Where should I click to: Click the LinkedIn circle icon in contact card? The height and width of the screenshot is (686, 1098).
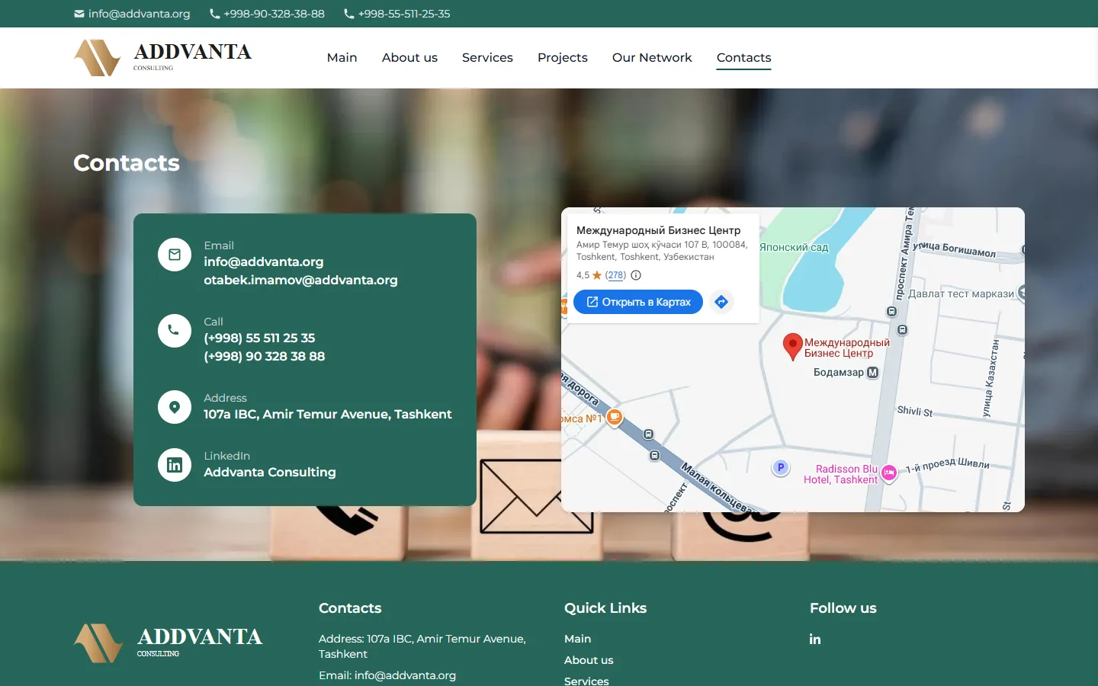[175, 465]
